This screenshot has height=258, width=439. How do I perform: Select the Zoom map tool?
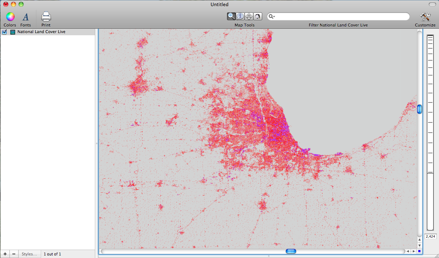click(231, 16)
